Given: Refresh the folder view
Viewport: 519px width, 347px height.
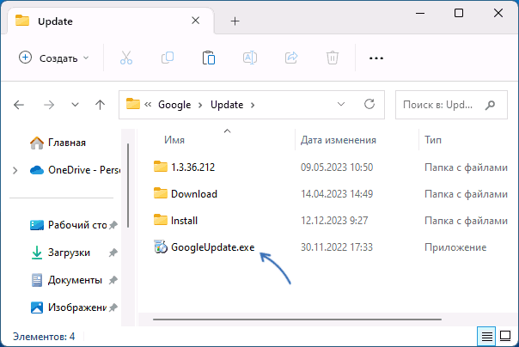Looking at the screenshot, I should click(369, 104).
